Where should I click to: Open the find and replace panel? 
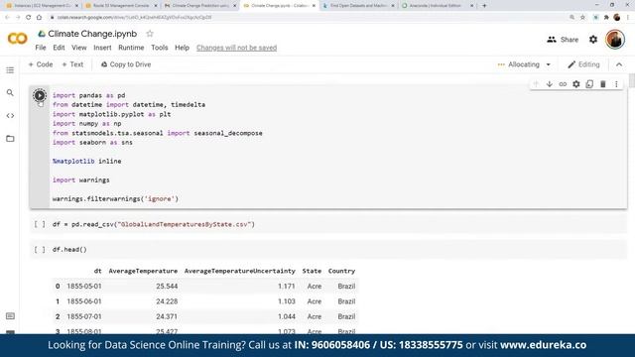click(x=10, y=92)
